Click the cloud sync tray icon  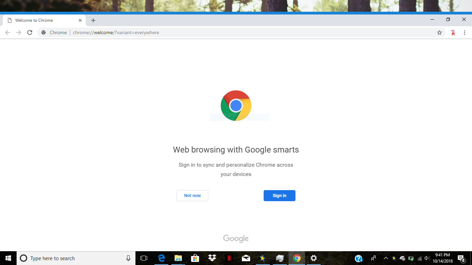[x=403, y=258]
